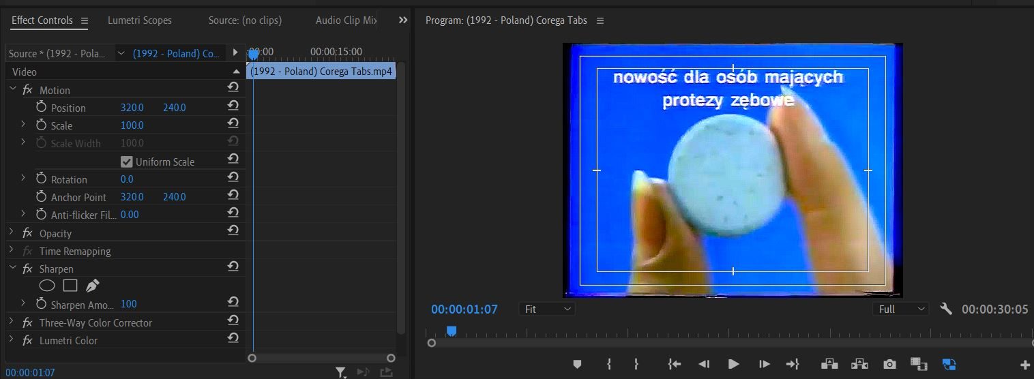Reset the Lumetri Color effect
The image size is (1034, 379).
click(233, 337)
